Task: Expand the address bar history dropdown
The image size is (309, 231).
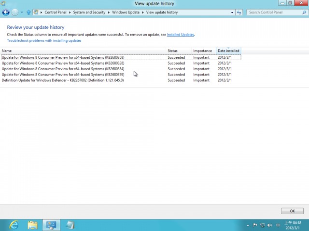Action: [x=232, y=13]
